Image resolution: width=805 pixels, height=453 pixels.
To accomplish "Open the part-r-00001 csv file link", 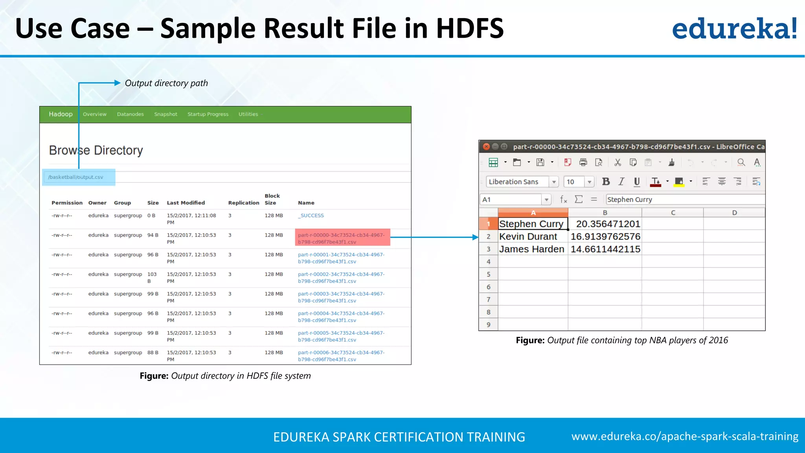I will (341, 258).
